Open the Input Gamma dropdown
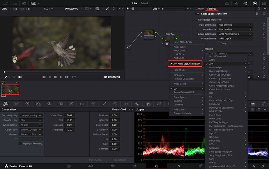Image resolution: width=269 pixels, height=169 pixels. point(235,29)
